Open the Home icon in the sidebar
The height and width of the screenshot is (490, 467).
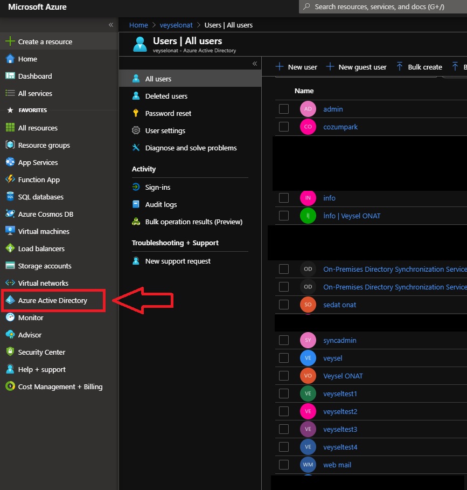click(10, 59)
